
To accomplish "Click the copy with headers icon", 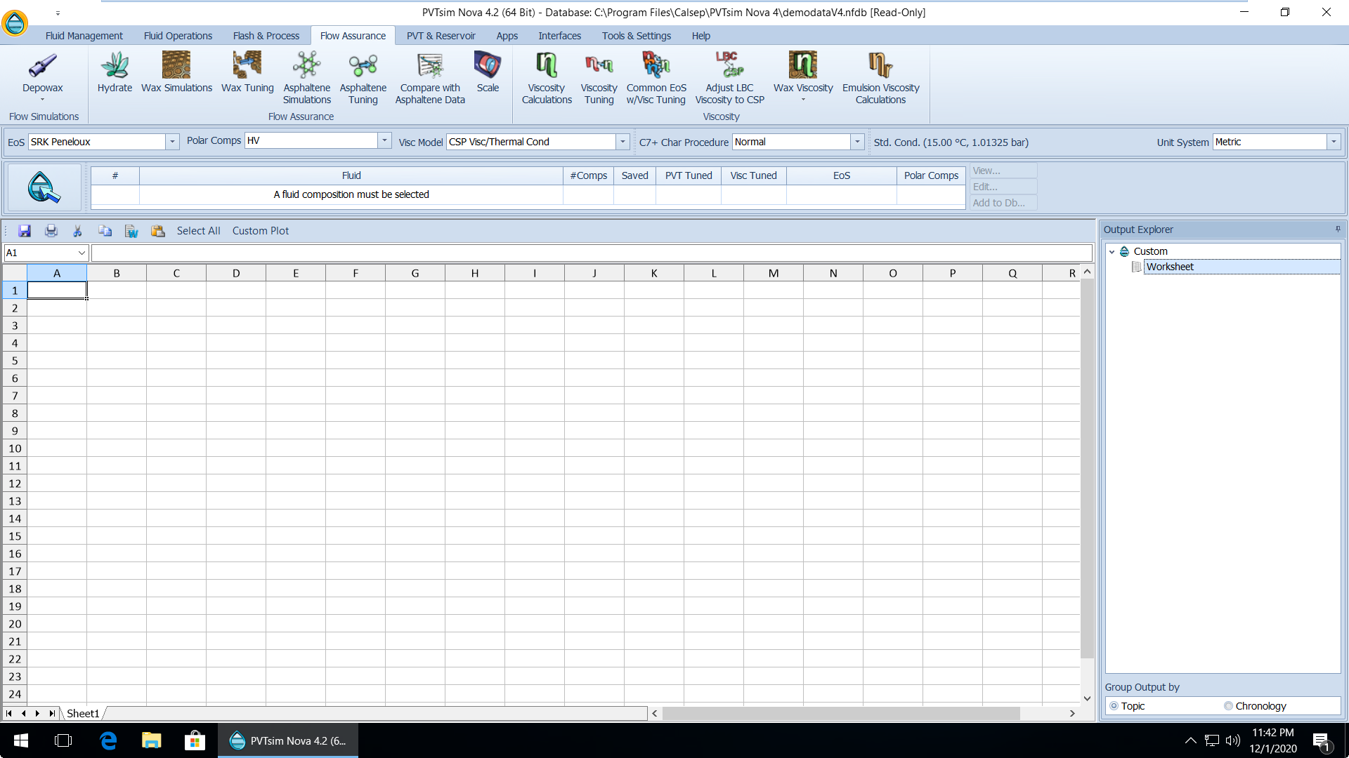I will [x=131, y=231].
